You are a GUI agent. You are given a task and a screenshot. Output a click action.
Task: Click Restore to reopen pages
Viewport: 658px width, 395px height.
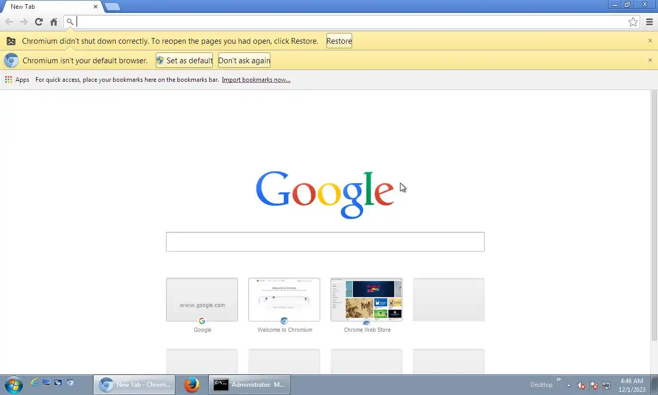339,41
